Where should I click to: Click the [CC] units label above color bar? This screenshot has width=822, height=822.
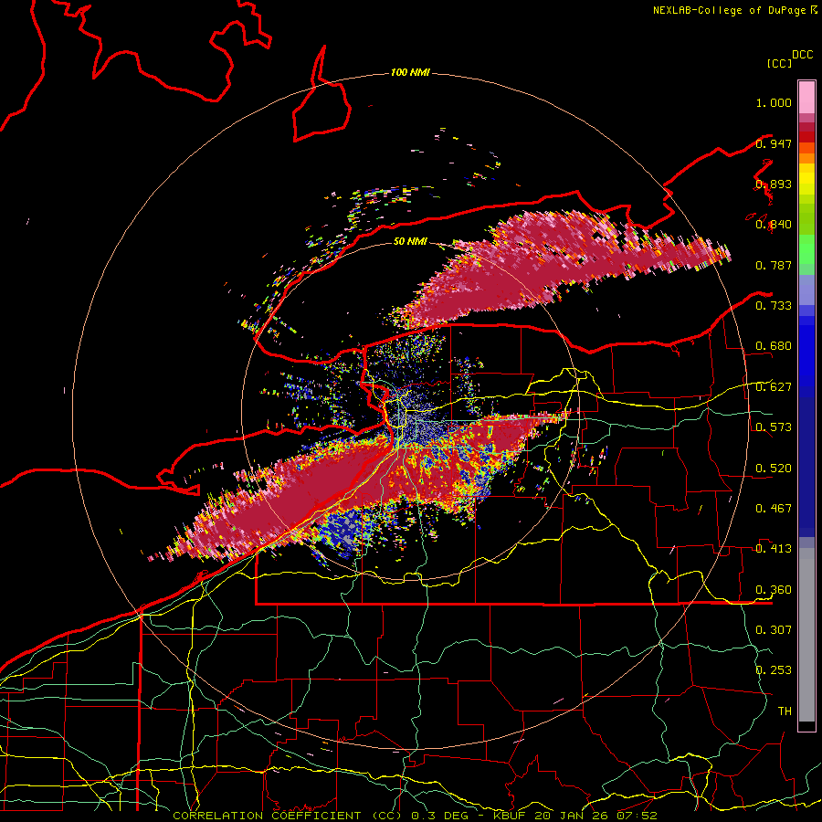click(x=779, y=63)
